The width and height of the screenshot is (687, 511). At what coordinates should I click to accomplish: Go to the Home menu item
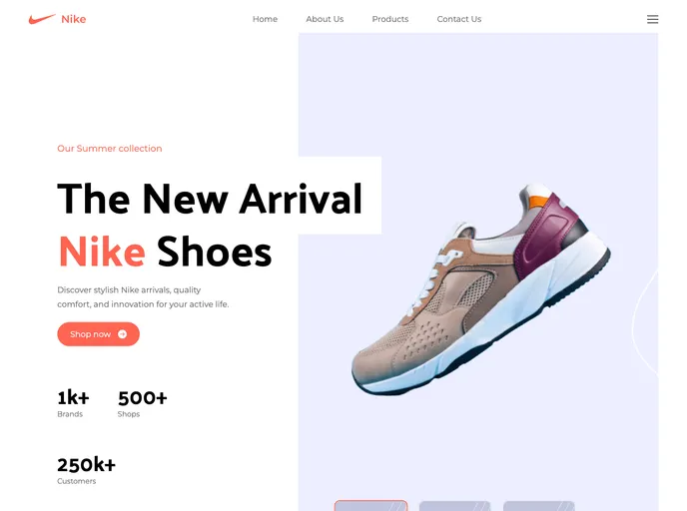pyautogui.click(x=265, y=19)
